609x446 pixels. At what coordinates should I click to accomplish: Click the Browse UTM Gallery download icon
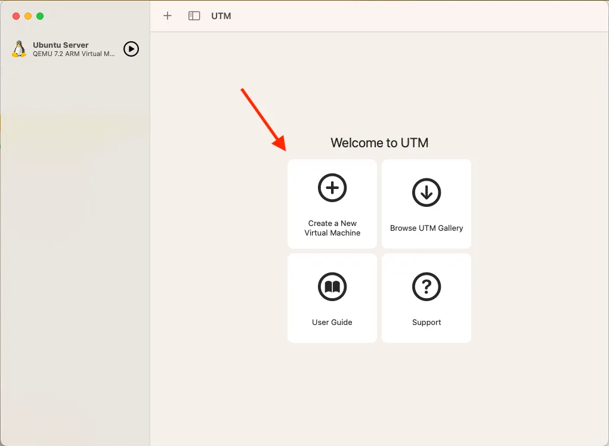pos(426,193)
